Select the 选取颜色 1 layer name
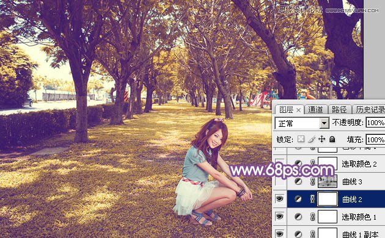The width and height of the screenshot is (385, 238). [359, 217]
